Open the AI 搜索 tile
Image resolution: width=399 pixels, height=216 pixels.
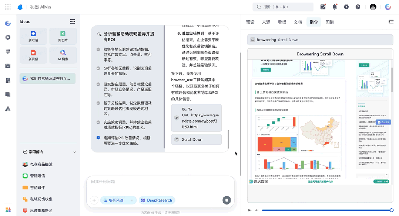click(x=63, y=55)
